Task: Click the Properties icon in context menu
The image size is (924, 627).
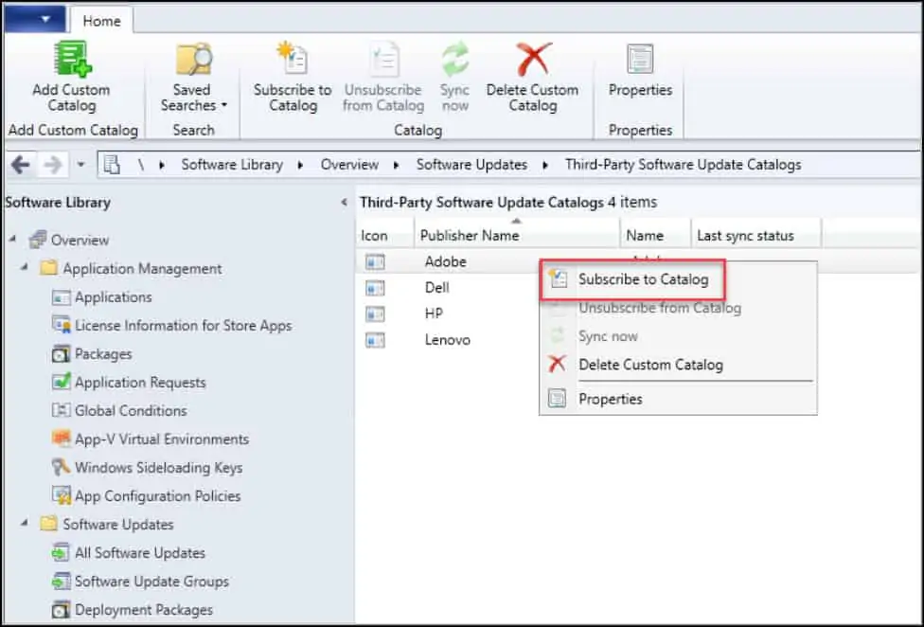Action: coord(557,399)
